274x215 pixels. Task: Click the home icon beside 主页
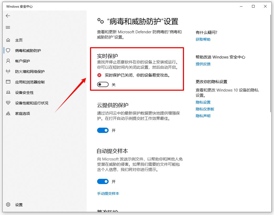click(8, 40)
